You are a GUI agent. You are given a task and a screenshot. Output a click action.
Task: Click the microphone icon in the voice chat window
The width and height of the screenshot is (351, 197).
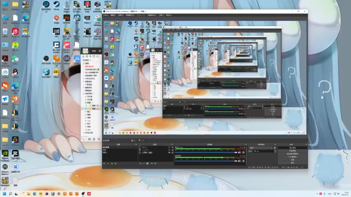tap(94, 139)
